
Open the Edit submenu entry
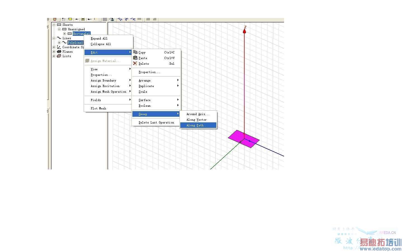[x=108, y=52]
